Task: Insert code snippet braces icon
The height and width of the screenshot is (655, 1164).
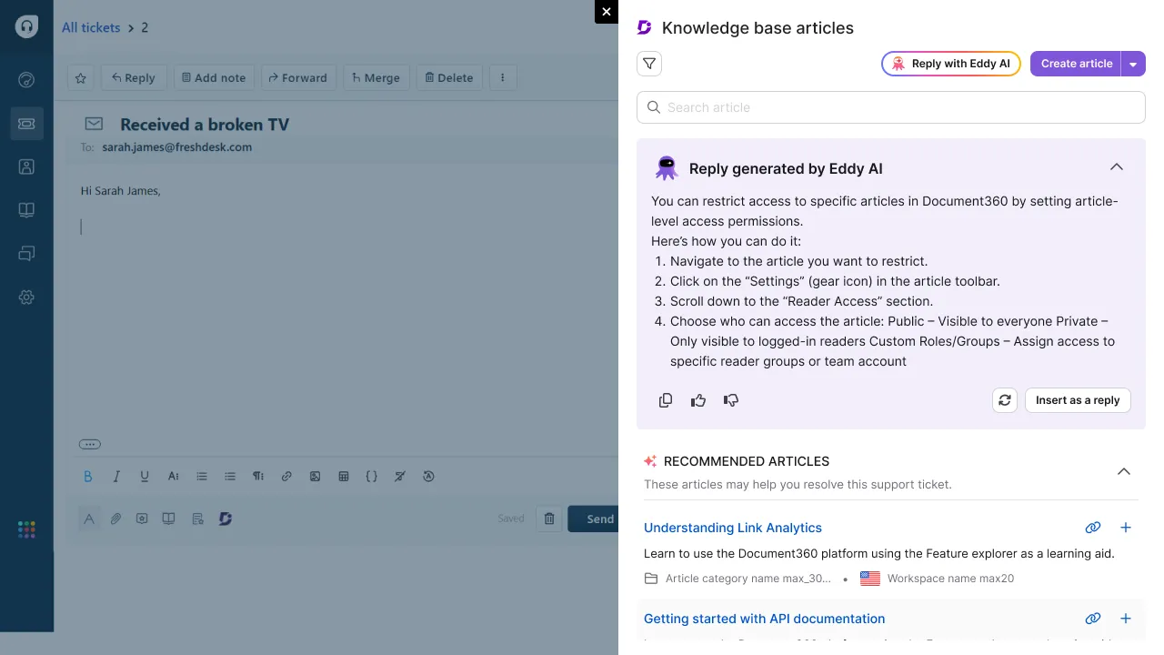Action: tap(371, 476)
